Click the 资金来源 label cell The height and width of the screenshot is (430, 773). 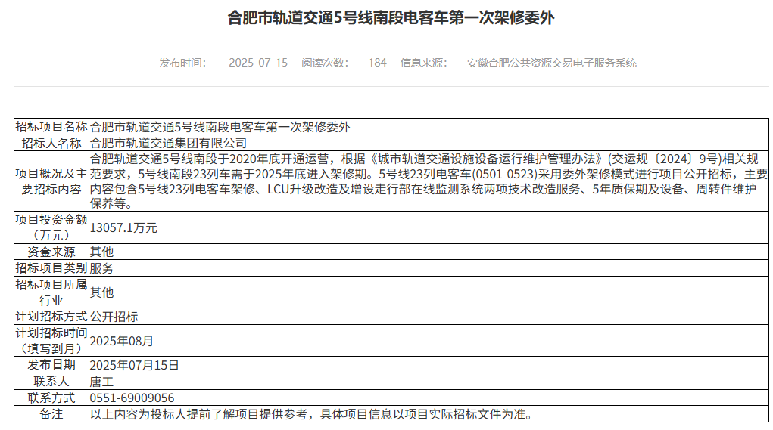(51, 252)
